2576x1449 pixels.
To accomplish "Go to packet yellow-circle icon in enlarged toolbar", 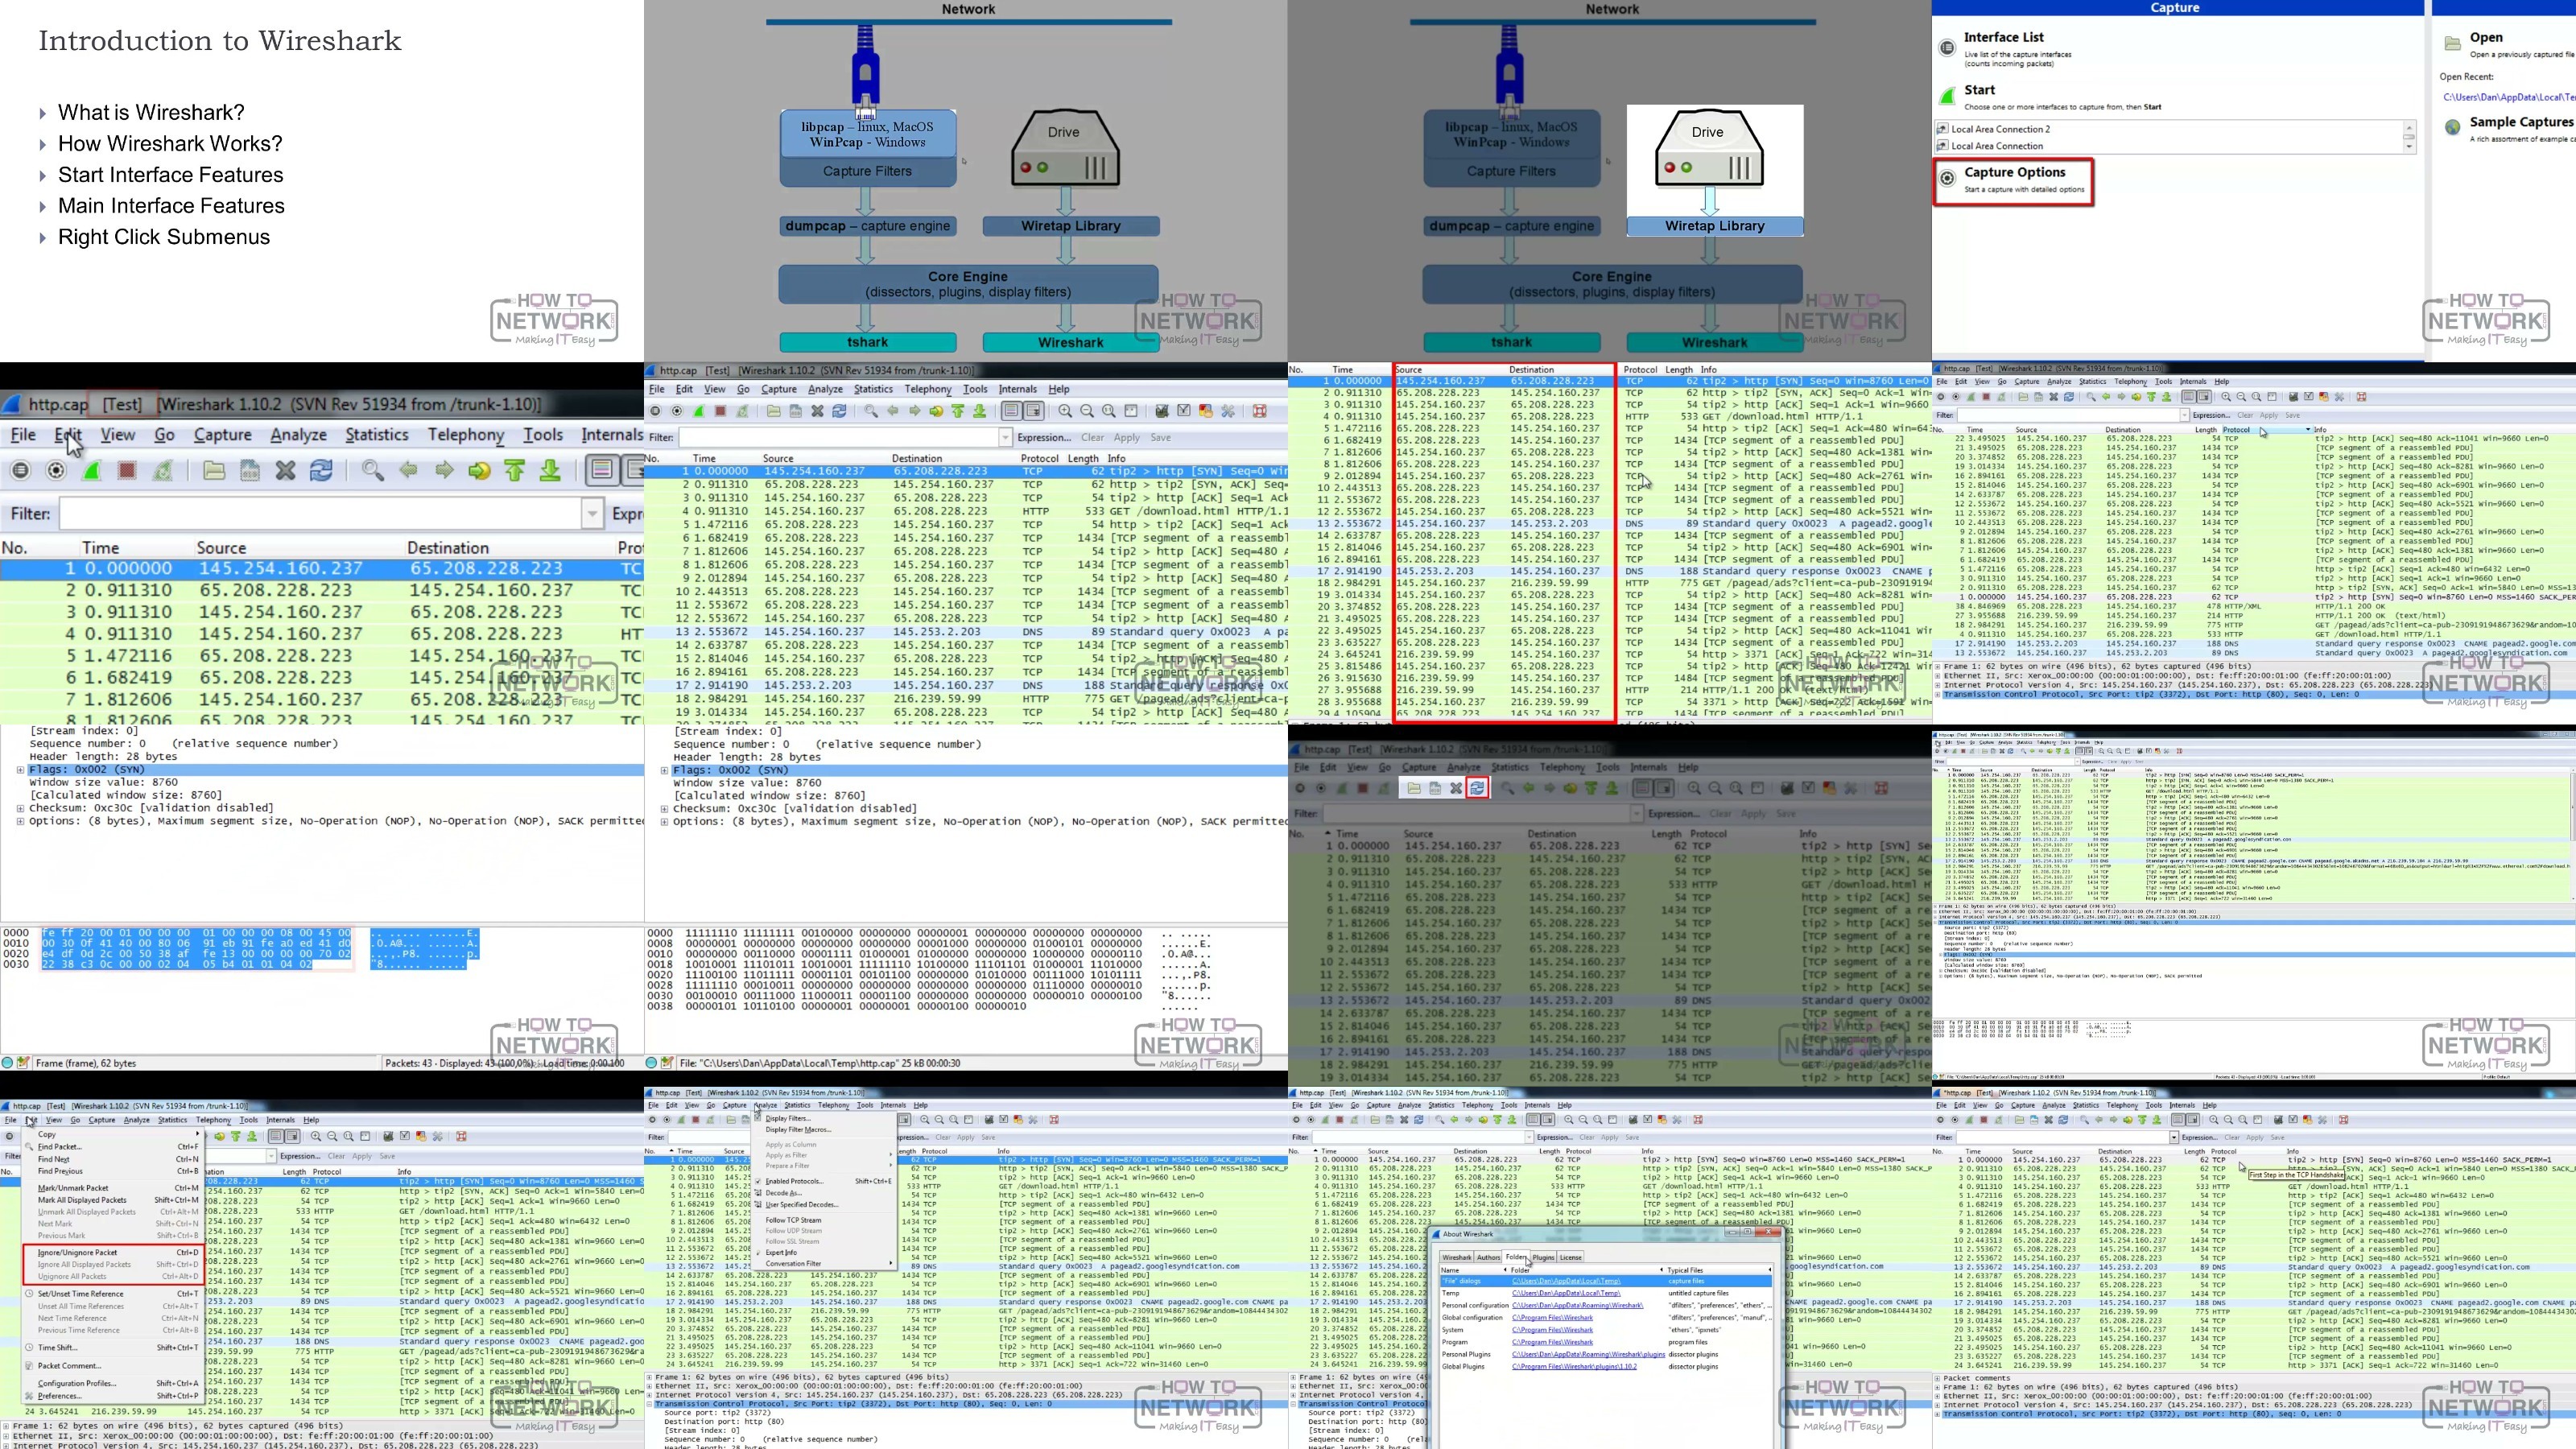I will click(x=480, y=470).
